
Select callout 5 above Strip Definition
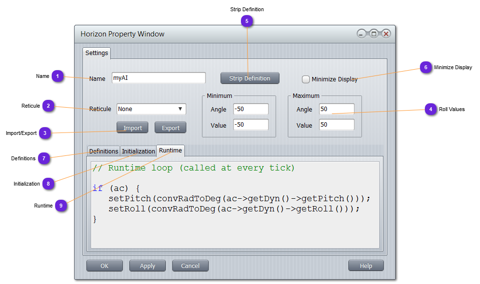click(x=247, y=21)
